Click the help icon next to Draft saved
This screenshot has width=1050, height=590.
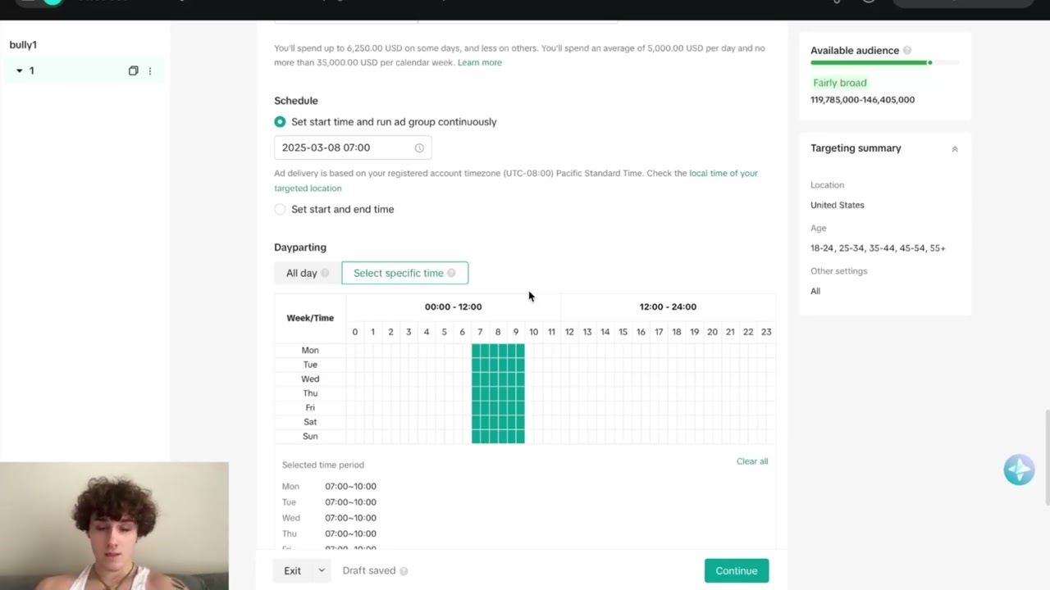pos(404,571)
